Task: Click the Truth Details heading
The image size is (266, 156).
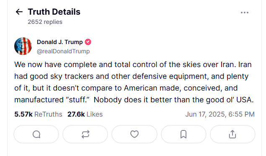Action: [x=54, y=12]
